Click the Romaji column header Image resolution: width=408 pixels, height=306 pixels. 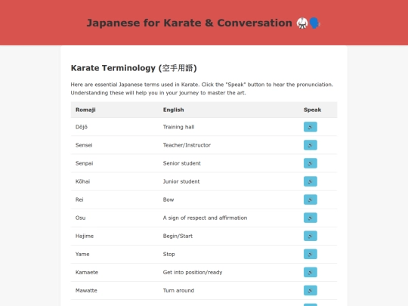pyautogui.click(x=85, y=110)
